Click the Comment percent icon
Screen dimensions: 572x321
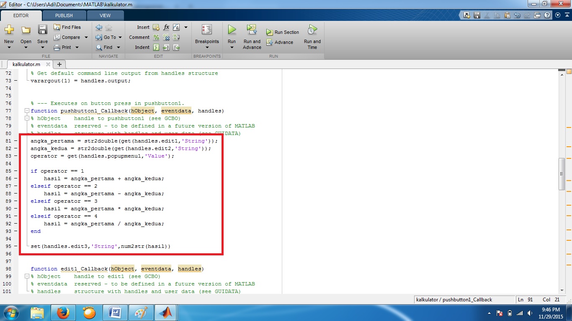(156, 37)
